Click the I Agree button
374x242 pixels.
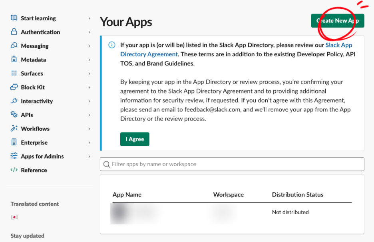[135, 139]
